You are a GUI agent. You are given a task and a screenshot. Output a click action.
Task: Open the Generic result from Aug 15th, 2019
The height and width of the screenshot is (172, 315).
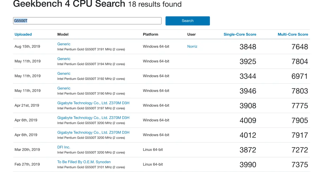64,44
